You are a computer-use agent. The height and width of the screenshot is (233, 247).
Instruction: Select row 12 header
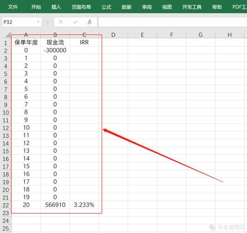coord(6,128)
